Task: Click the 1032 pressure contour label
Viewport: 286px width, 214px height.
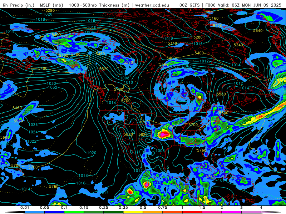Action: pos(53,87)
